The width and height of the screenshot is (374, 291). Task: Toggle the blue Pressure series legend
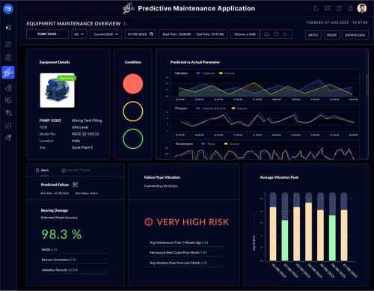coord(211,108)
